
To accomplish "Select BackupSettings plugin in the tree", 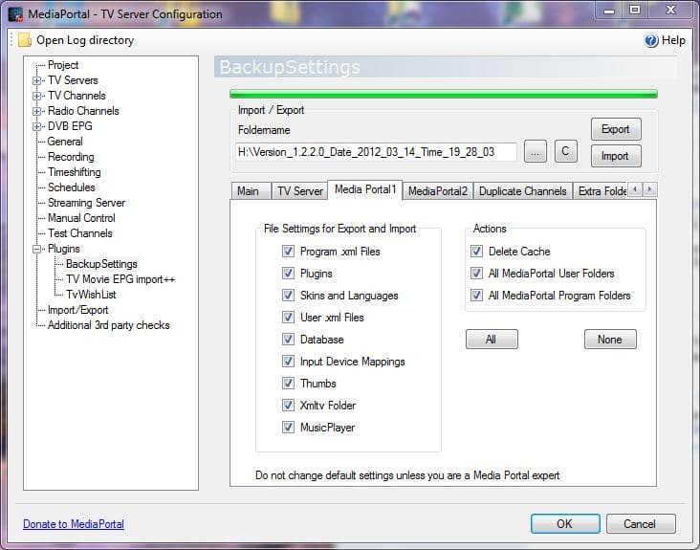I will pos(101,264).
